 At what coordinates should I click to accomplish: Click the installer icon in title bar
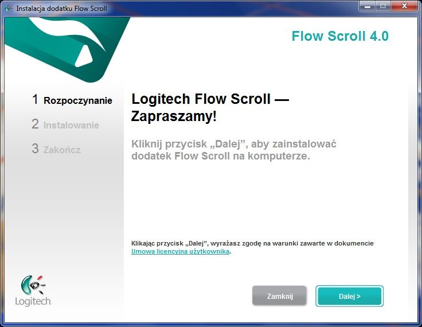pyautogui.click(x=9, y=9)
